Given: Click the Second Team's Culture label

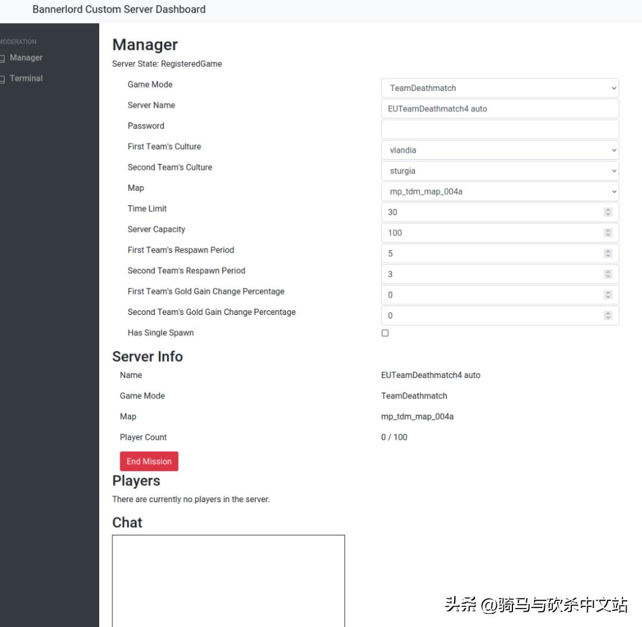Looking at the screenshot, I should click(170, 168).
